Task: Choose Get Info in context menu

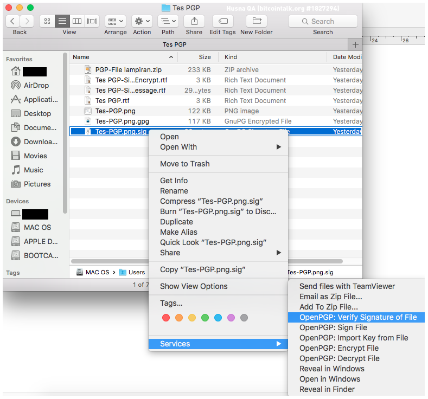Action: pyautogui.click(x=219, y=181)
